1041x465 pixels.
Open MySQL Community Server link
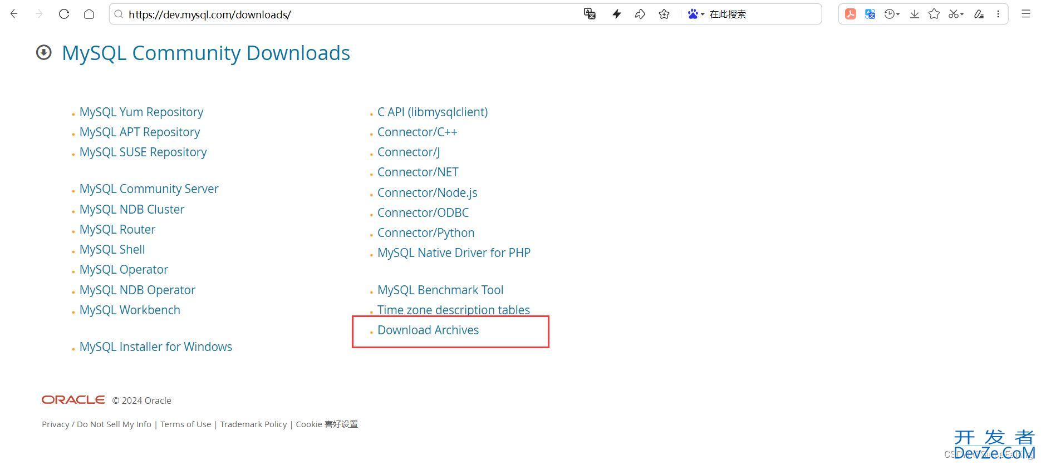tap(149, 189)
